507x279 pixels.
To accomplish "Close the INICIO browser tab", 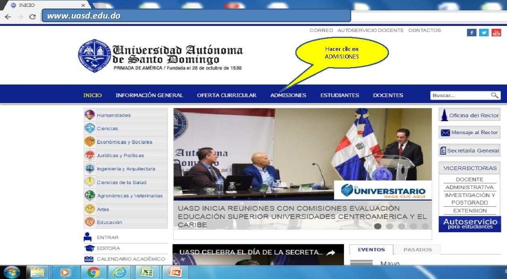I will click(83, 5).
